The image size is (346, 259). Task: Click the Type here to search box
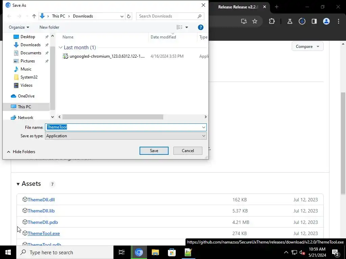[x=65, y=252]
